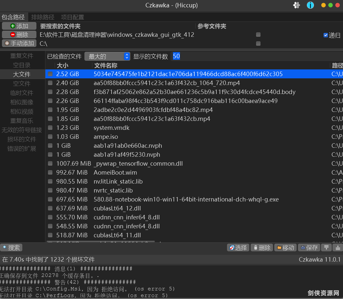
Task: Switch to the 排除路径 tab
Action: coord(43,17)
